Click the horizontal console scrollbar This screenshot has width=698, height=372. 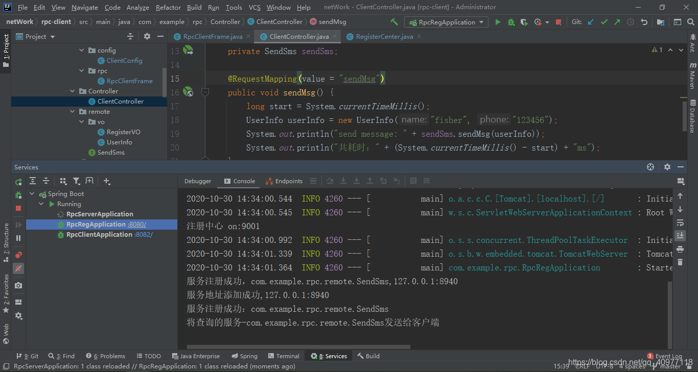pos(298,347)
